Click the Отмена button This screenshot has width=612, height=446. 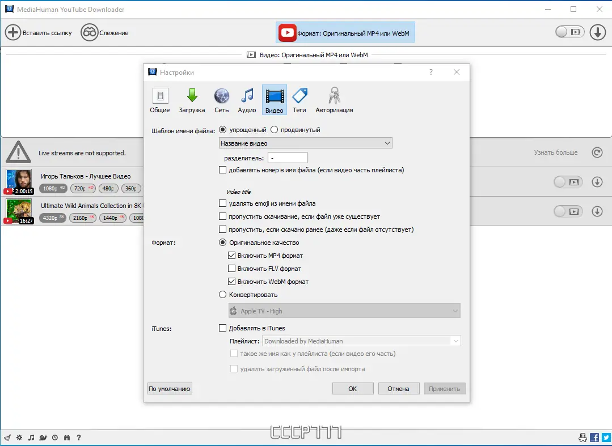coord(399,388)
